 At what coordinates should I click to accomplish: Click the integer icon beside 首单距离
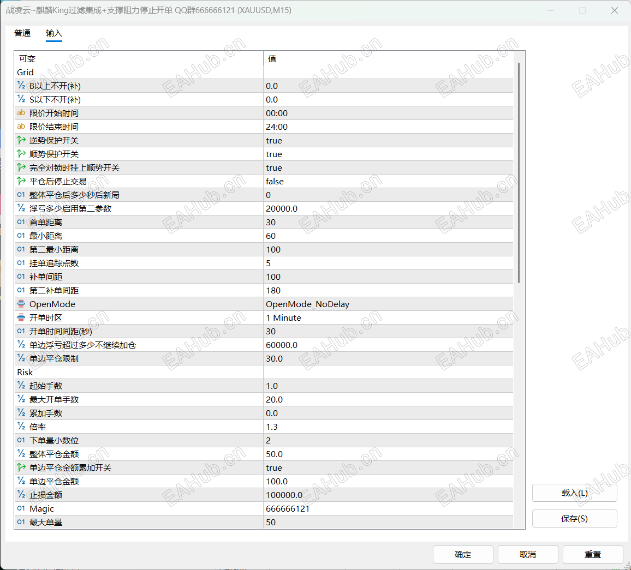(21, 222)
